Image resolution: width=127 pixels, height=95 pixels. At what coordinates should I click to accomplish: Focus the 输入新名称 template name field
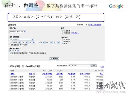(x=80, y=66)
